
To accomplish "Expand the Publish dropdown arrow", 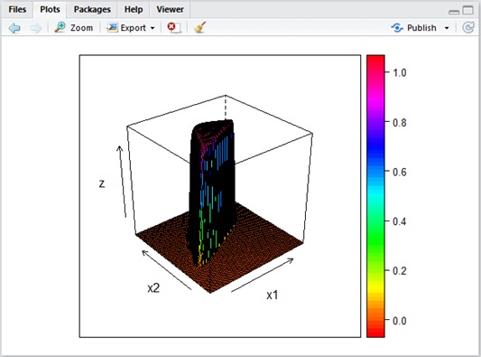I will point(447,28).
